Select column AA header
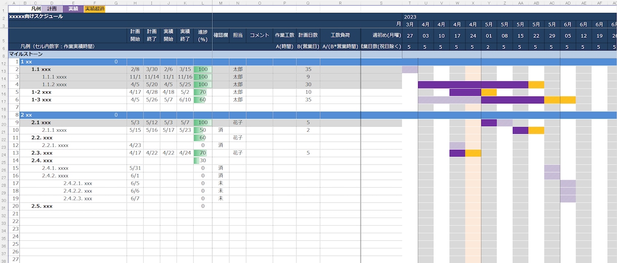The height and width of the screenshot is (263, 617). (520, 3)
